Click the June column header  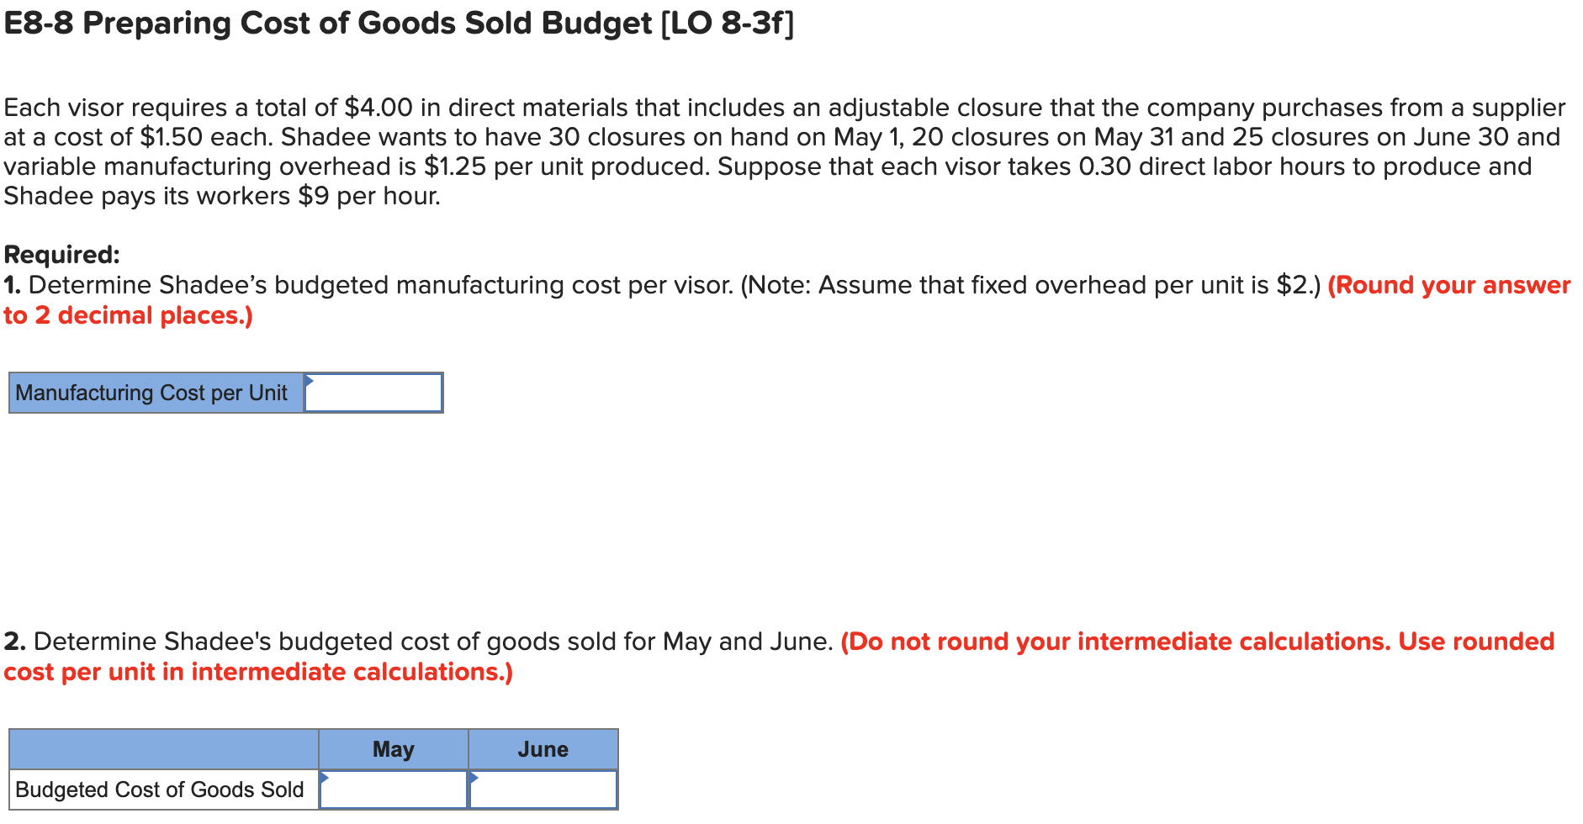point(543,748)
